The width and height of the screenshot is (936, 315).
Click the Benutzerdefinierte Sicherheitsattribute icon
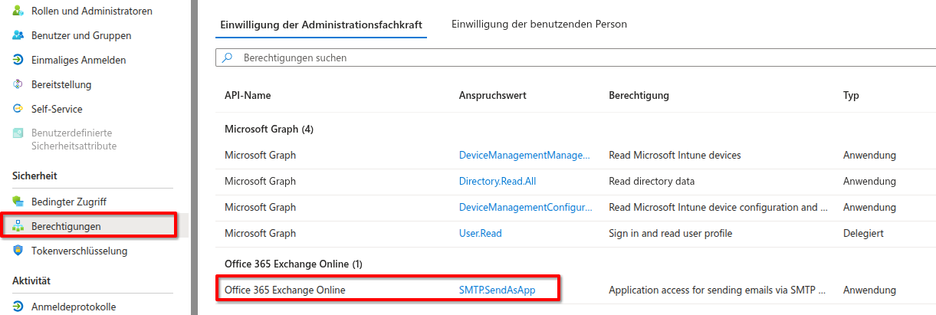(x=18, y=133)
